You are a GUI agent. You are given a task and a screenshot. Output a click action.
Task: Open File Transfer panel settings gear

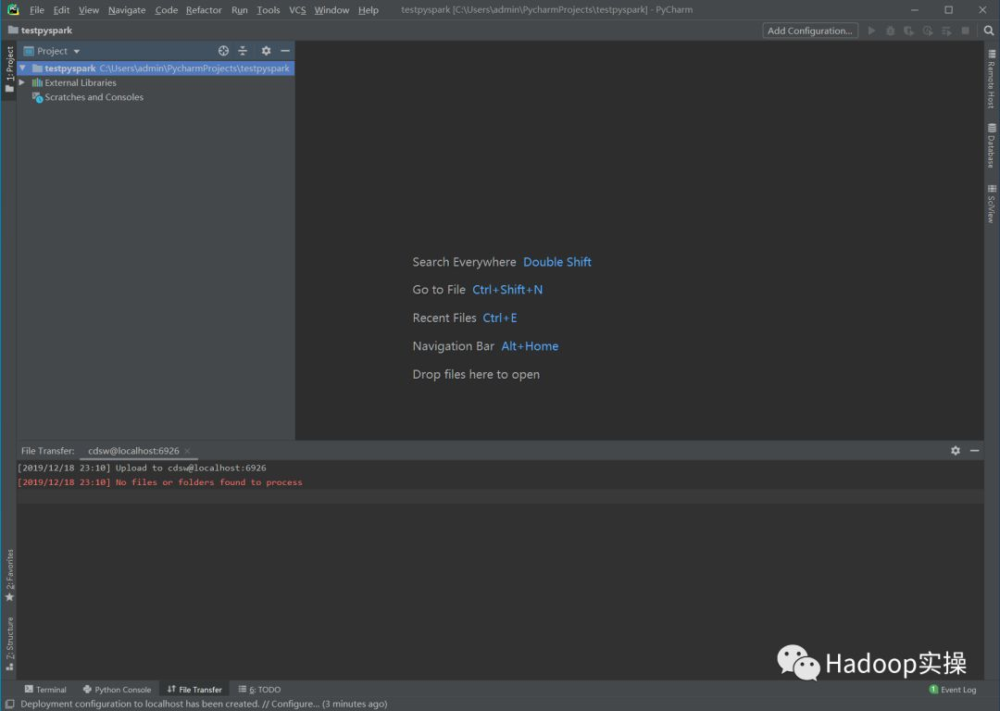click(956, 451)
